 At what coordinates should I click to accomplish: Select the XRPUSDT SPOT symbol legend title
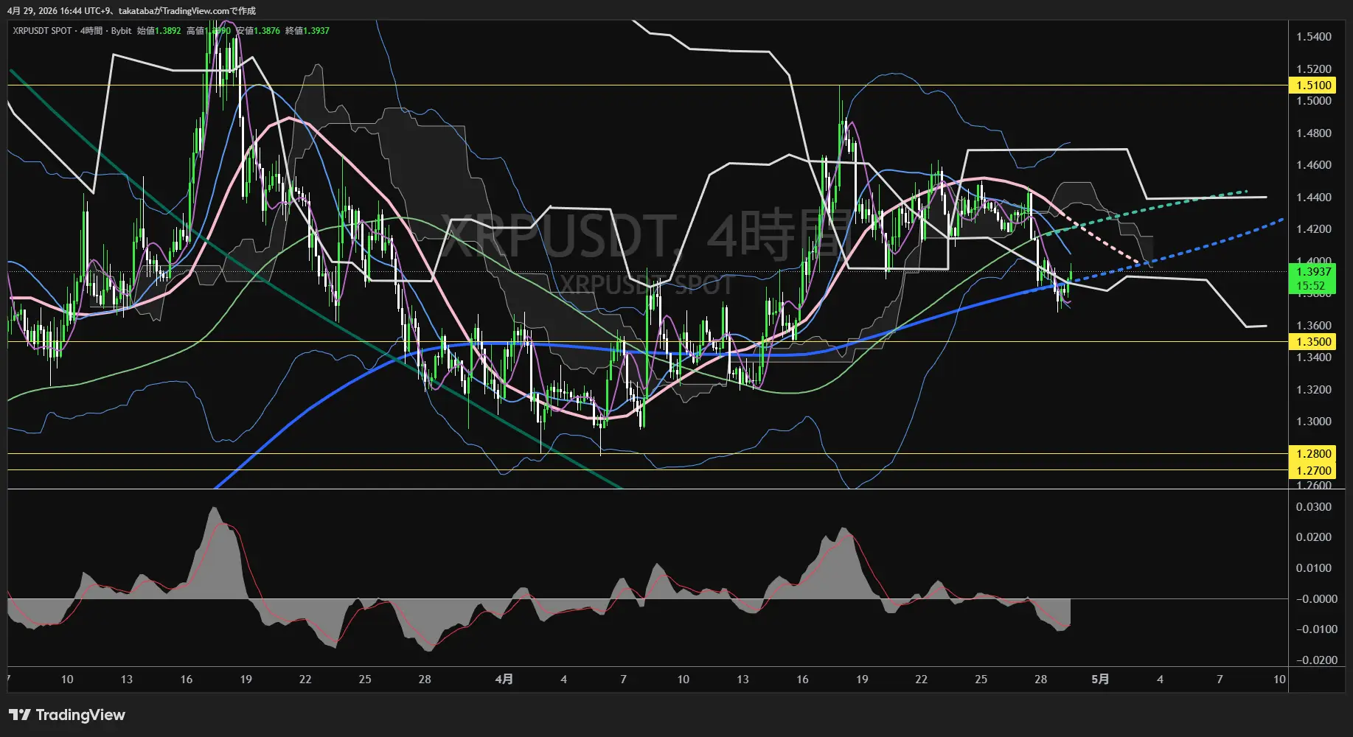click(x=42, y=31)
